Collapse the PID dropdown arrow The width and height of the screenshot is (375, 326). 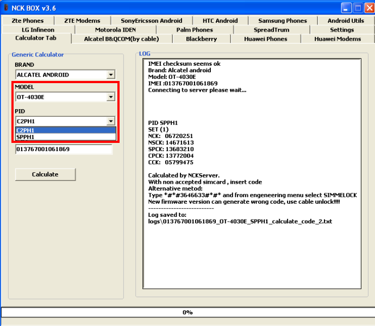pyautogui.click(x=111, y=121)
